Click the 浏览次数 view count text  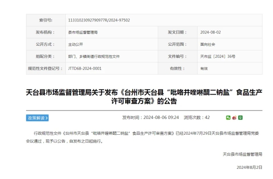coord(196,117)
